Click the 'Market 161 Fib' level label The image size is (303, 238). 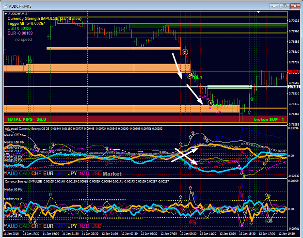(14, 135)
